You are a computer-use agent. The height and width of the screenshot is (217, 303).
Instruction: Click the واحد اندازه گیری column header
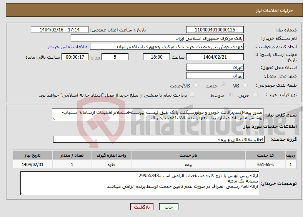click(112, 155)
